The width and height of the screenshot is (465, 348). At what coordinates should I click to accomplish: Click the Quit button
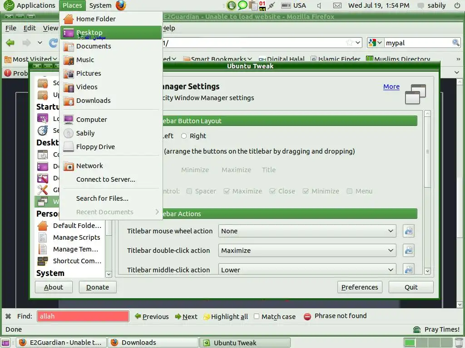pyautogui.click(x=411, y=287)
